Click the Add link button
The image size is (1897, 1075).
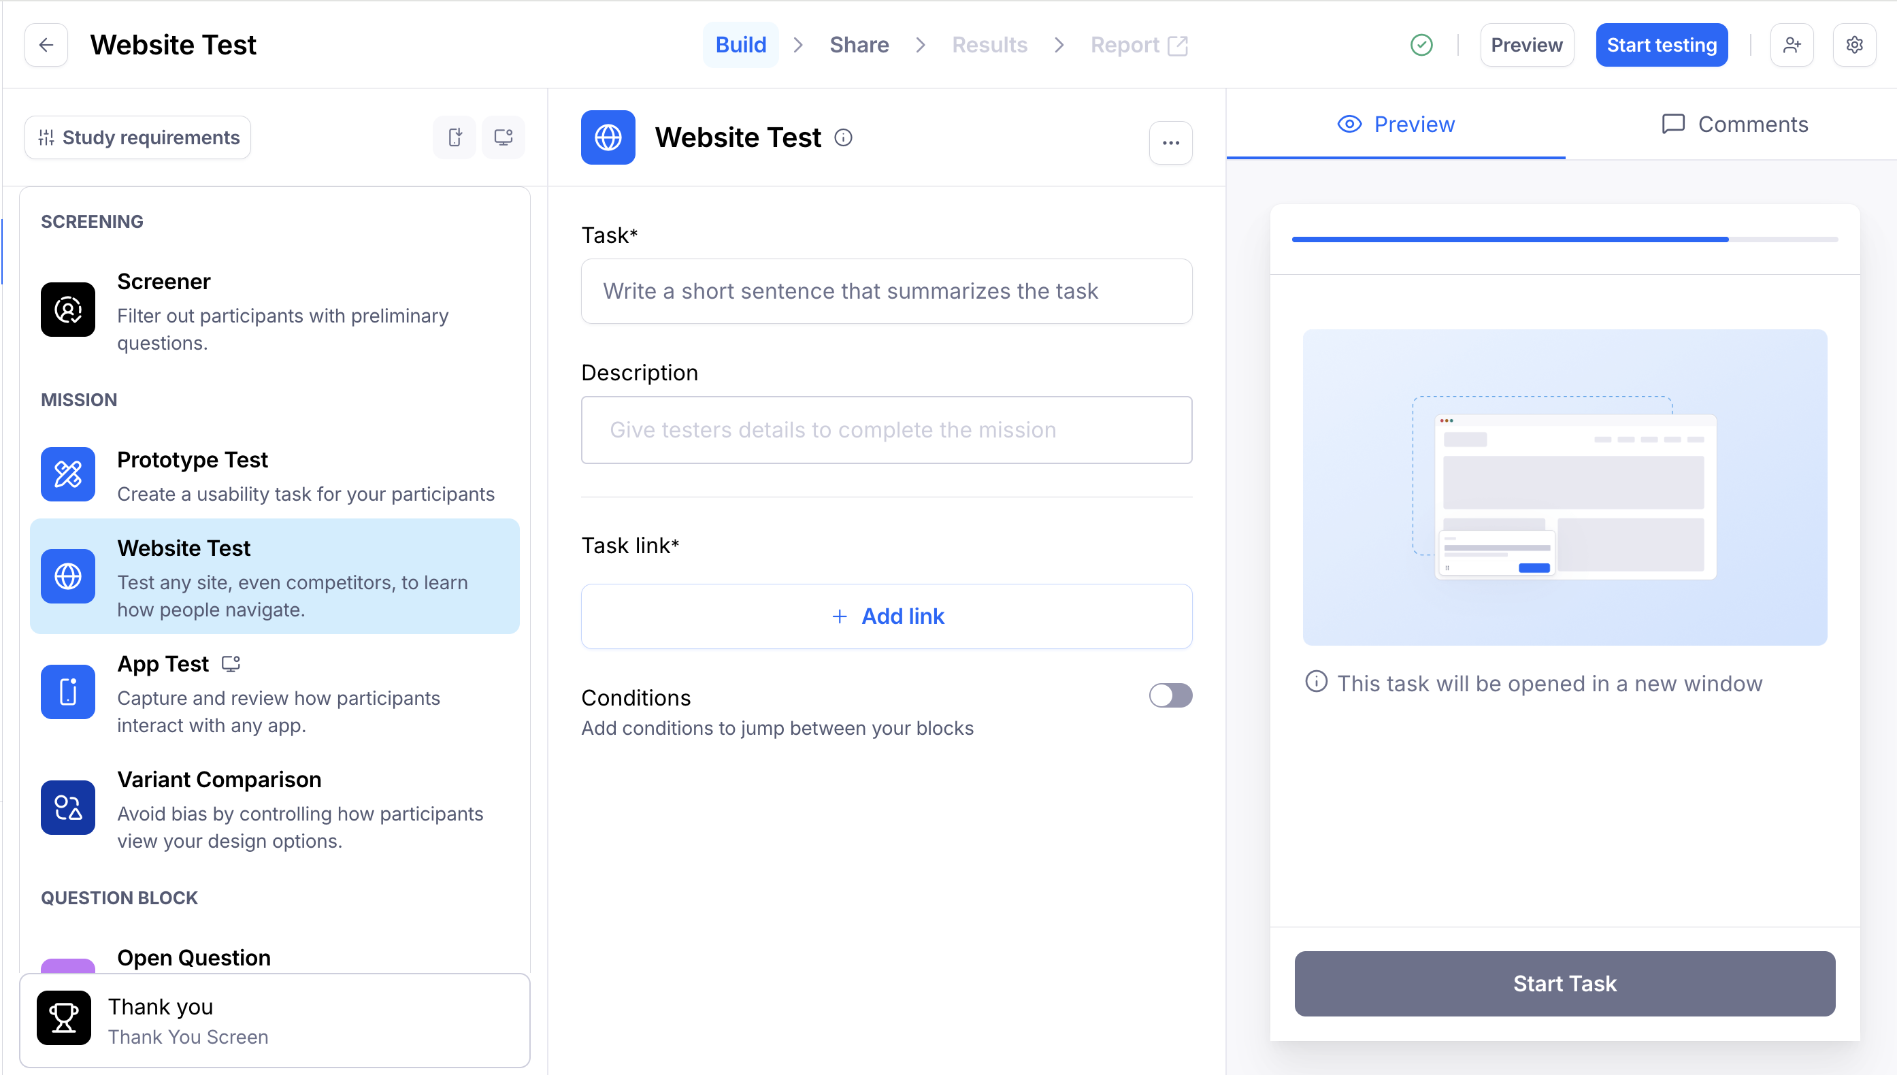pyautogui.click(x=887, y=616)
